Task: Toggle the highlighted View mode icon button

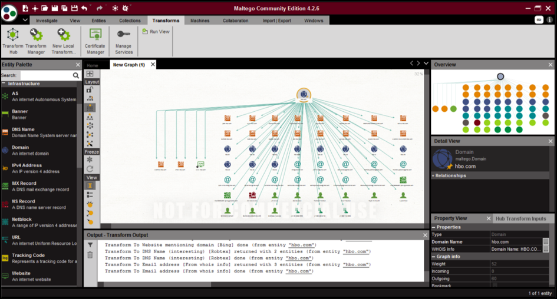Action: 90,185
